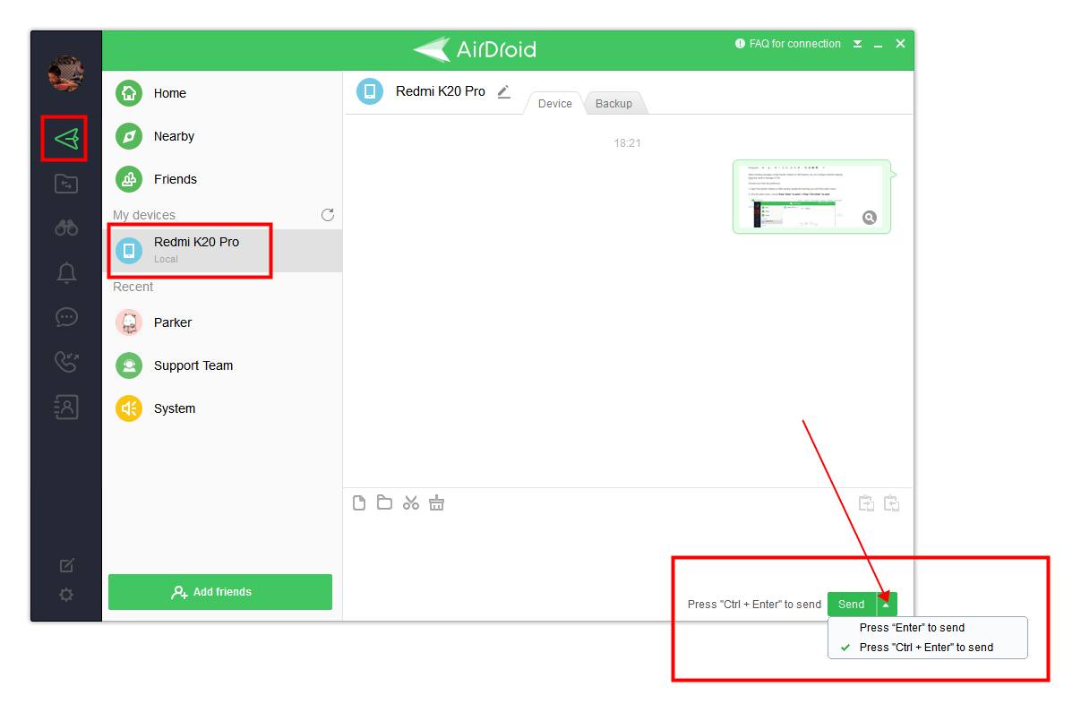Click the Add friends button
This screenshot has height=704, width=1081.
pos(220,592)
